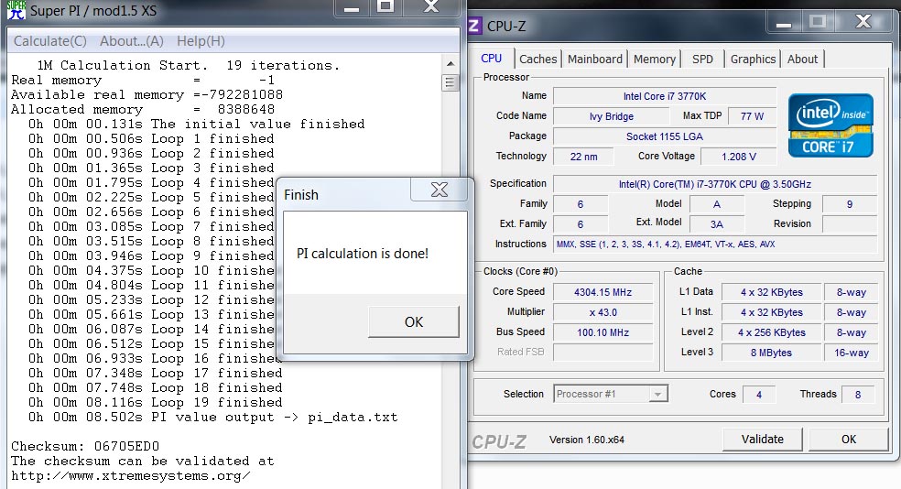Viewport: 901px width, 489px height.
Task: Click the 'PI calculation is done!' message text
Action: (363, 254)
